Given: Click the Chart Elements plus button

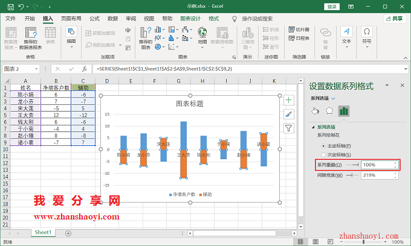Looking at the screenshot, I should tap(288, 100).
